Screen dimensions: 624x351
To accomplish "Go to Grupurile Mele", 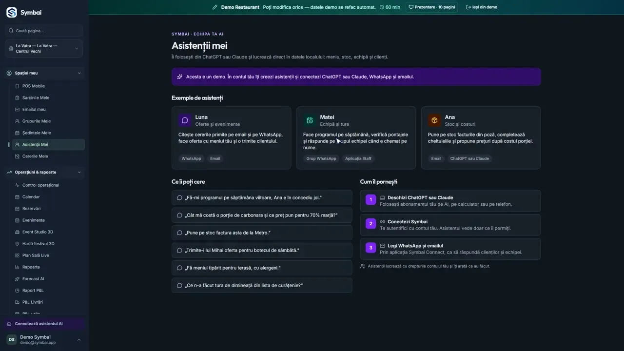I will 48,121.
